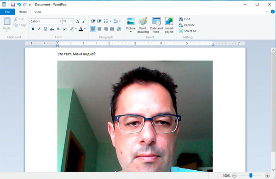Click the zoom slider handle
276x179 pixels.
click(x=251, y=175)
